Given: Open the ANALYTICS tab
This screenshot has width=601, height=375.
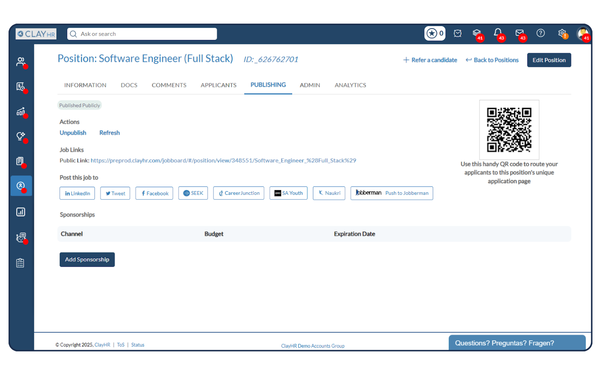Looking at the screenshot, I should click(350, 85).
